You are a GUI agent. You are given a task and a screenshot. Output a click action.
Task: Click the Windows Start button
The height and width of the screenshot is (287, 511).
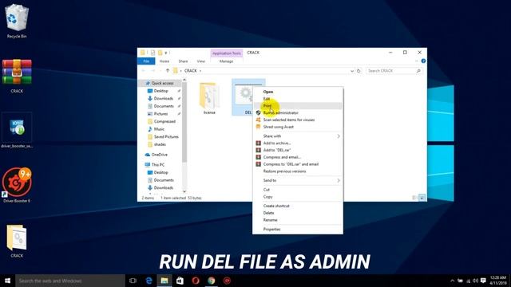coord(7,281)
